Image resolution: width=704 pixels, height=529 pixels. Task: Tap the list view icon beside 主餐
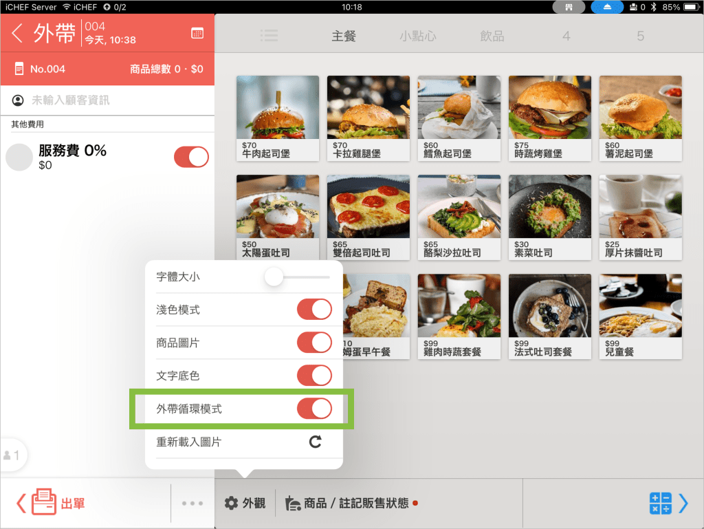269,36
